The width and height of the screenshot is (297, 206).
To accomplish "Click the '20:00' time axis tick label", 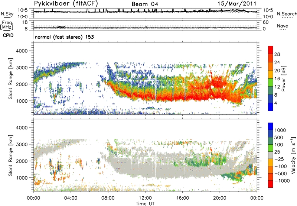I will (x=219, y=198).
